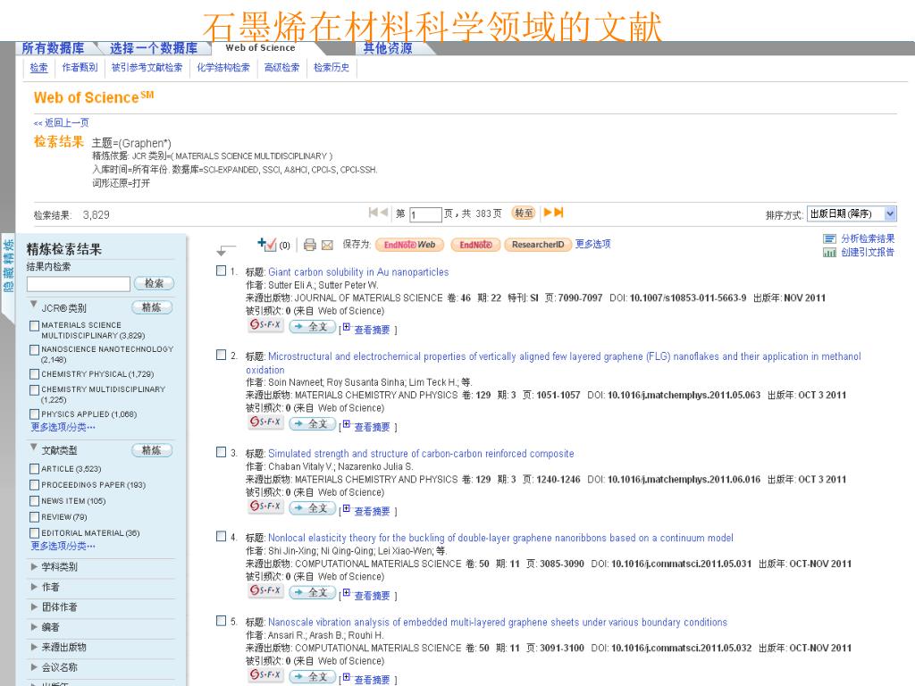Select checkbox for result 1
This screenshot has width=915, height=686.
coord(222,271)
